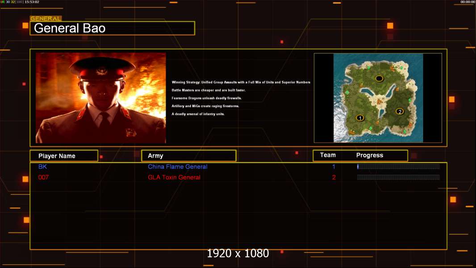The height and width of the screenshot is (268, 476).
Task: Click team number 1 for BK
Action: coord(334,167)
